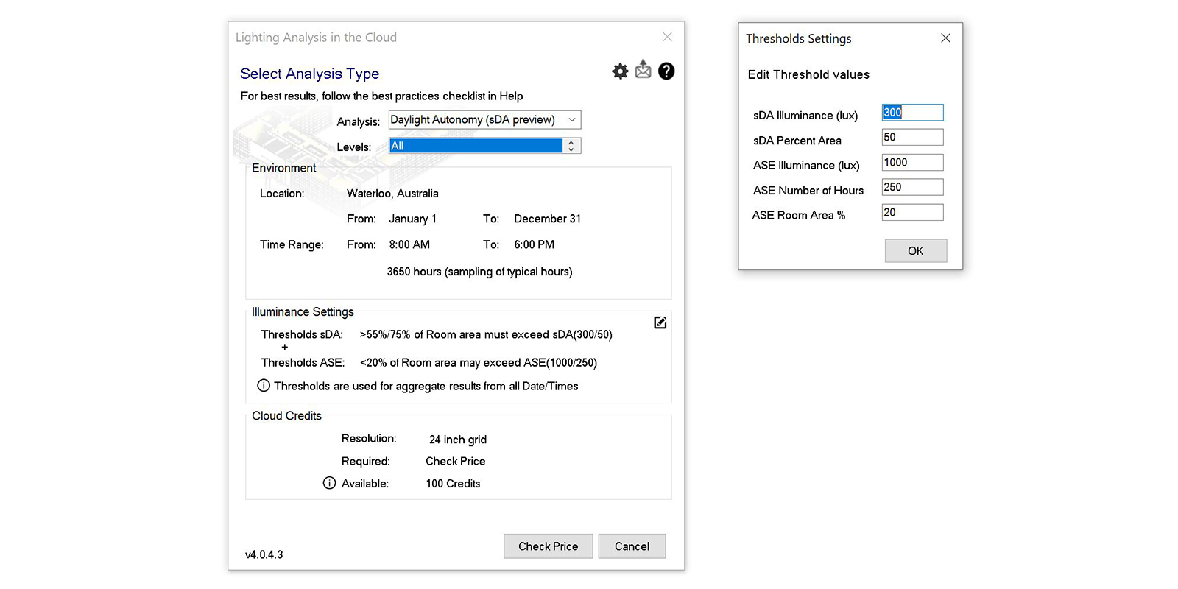Close the Thresholds Settings dialog

click(945, 38)
